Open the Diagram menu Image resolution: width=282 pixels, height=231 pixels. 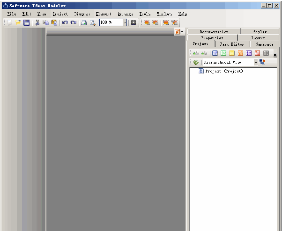82,14
